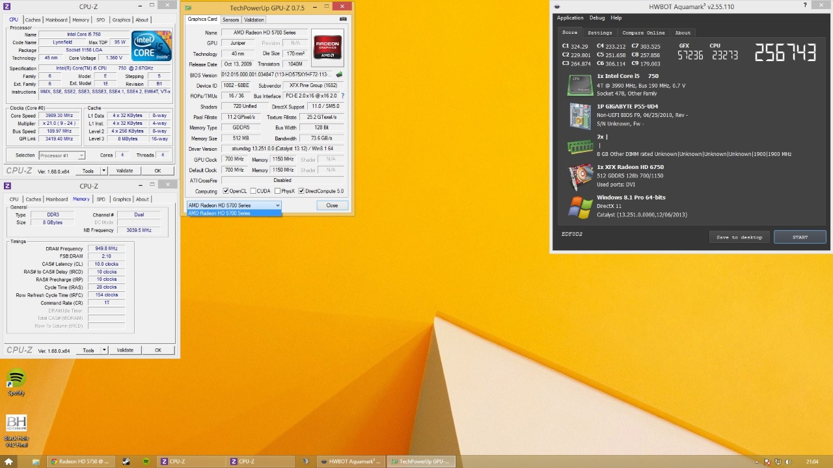Open the Settings tab in Aquamark
The height and width of the screenshot is (468, 833).
pyautogui.click(x=599, y=32)
